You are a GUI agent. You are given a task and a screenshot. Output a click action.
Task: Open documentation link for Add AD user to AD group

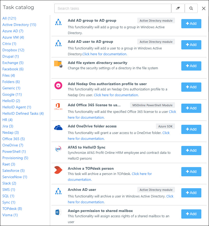pyautogui.click(x=105, y=54)
